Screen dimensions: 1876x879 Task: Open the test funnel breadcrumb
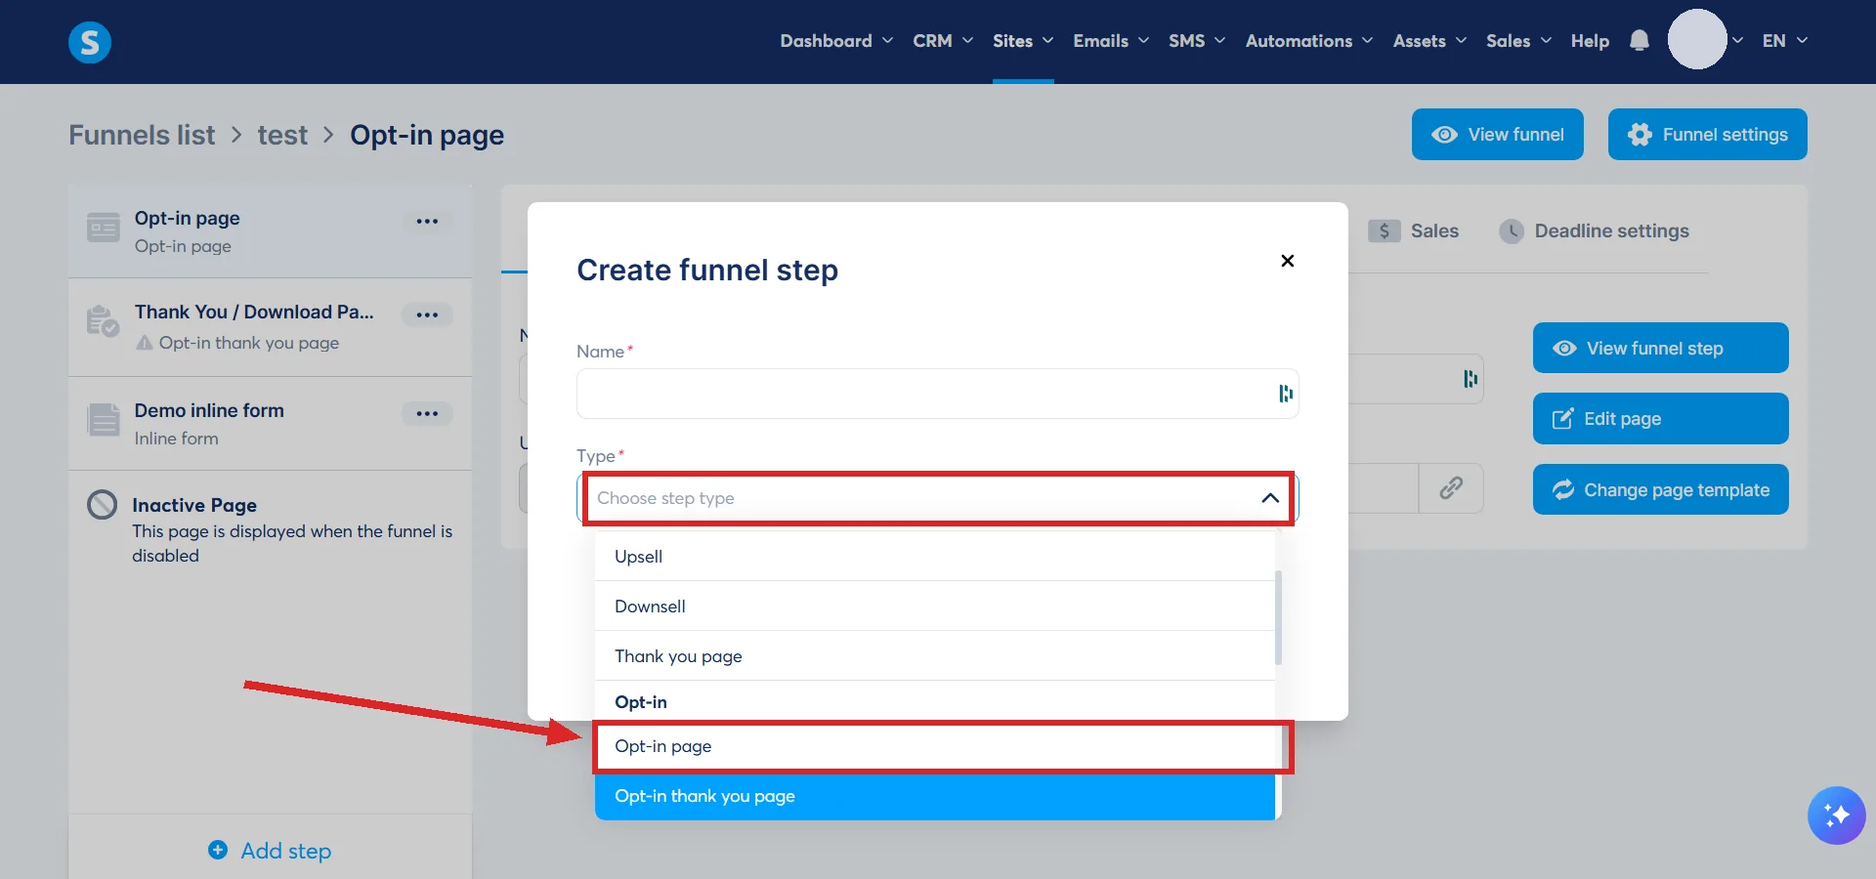(282, 135)
